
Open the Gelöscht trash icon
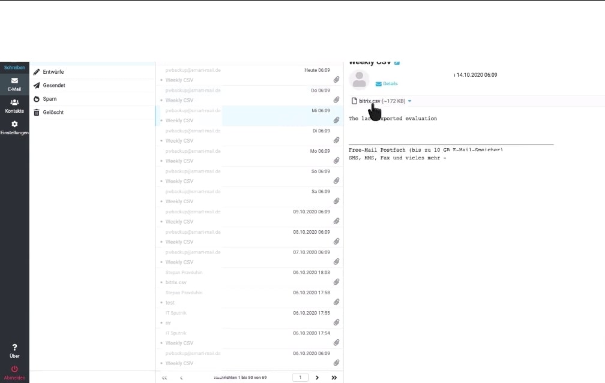click(37, 112)
